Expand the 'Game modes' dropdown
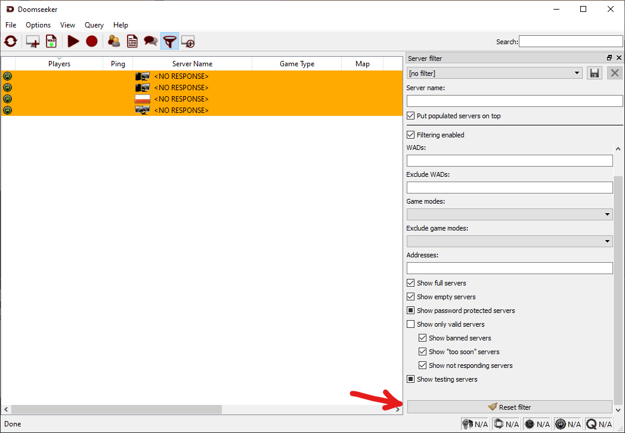The height and width of the screenshot is (433, 625). pyautogui.click(x=509, y=214)
